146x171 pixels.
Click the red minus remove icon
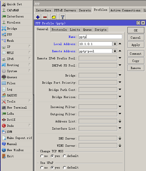pyautogui.click(x=45, y=17)
